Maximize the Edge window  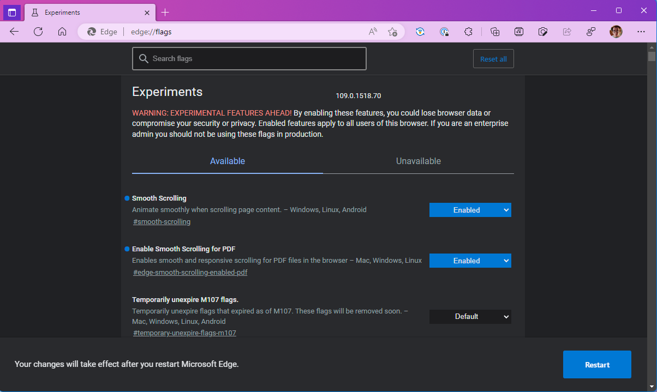point(618,10)
